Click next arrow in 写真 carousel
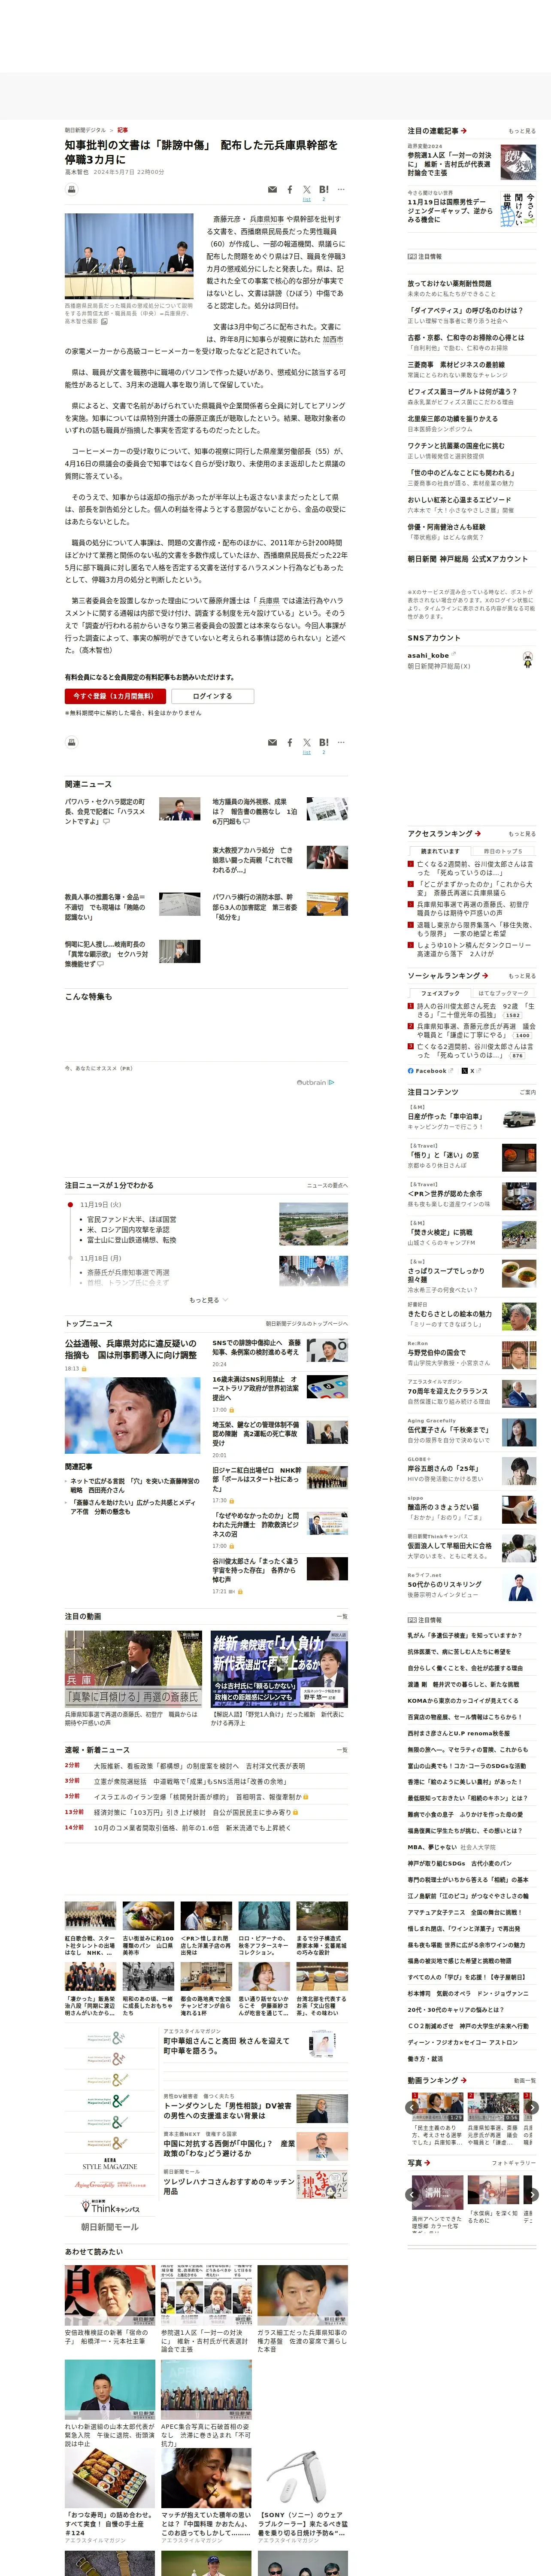551x2576 pixels. point(532,2194)
